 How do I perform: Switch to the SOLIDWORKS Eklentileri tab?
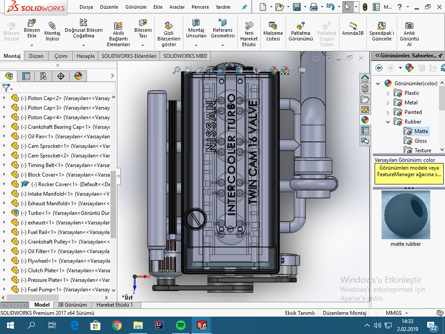point(129,56)
